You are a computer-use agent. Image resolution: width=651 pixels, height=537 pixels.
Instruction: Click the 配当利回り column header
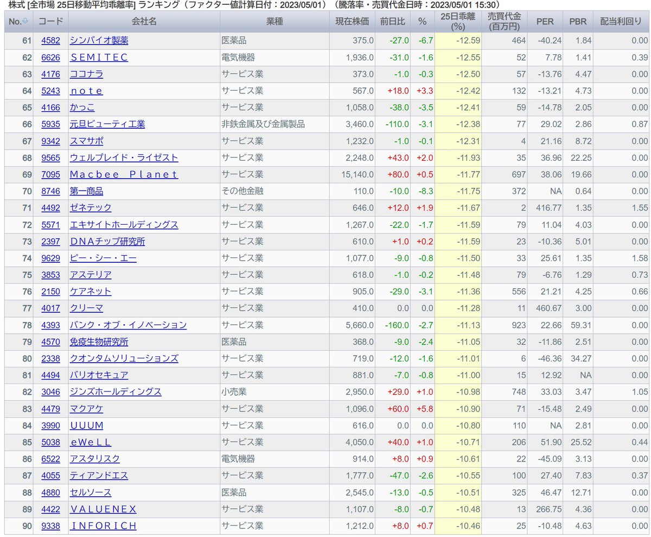pyautogui.click(x=622, y=22)
